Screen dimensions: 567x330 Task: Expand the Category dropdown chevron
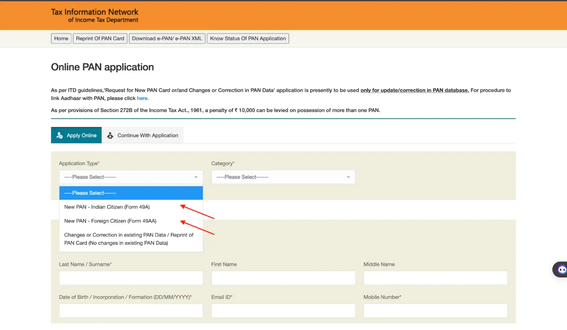coord(348,177)
